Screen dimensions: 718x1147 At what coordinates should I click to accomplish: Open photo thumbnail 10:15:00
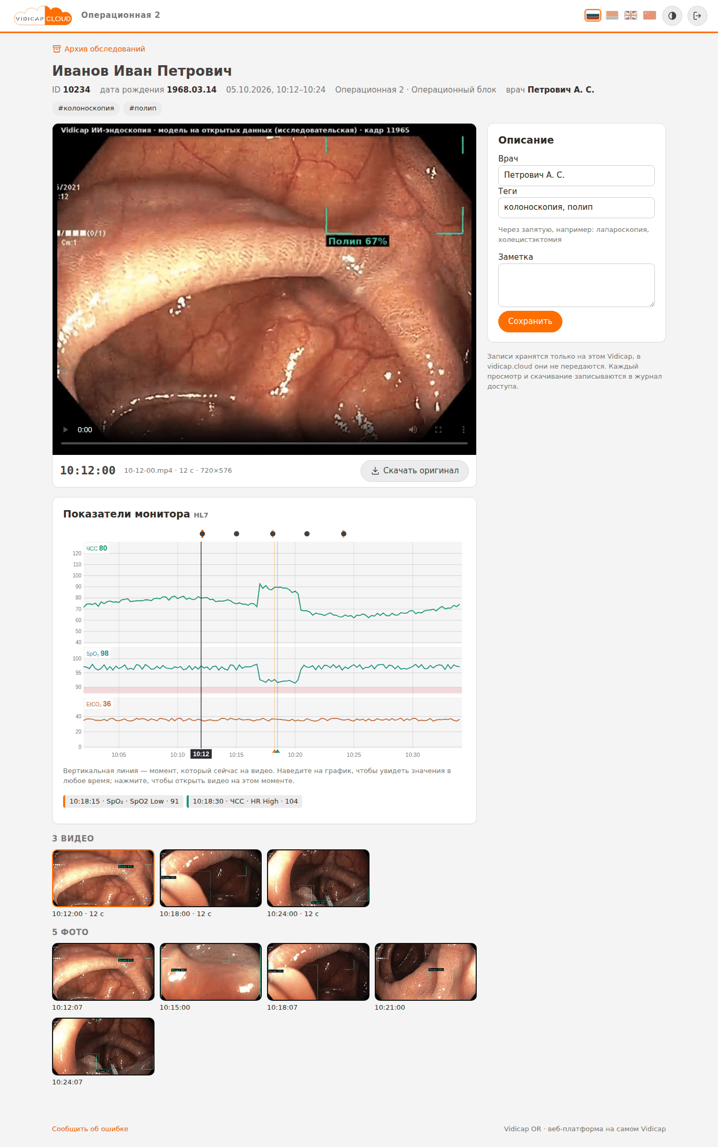211,972
